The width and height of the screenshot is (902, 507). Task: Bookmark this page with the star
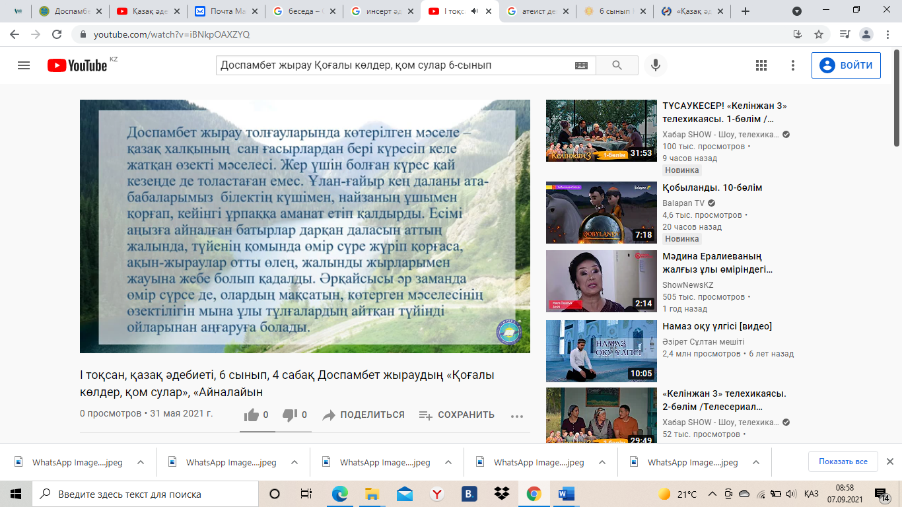click(819, 34)
